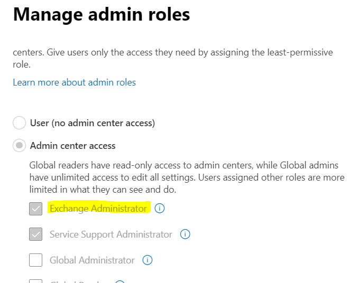Click the Service Support Administrator label text

(x=111, y=234)
